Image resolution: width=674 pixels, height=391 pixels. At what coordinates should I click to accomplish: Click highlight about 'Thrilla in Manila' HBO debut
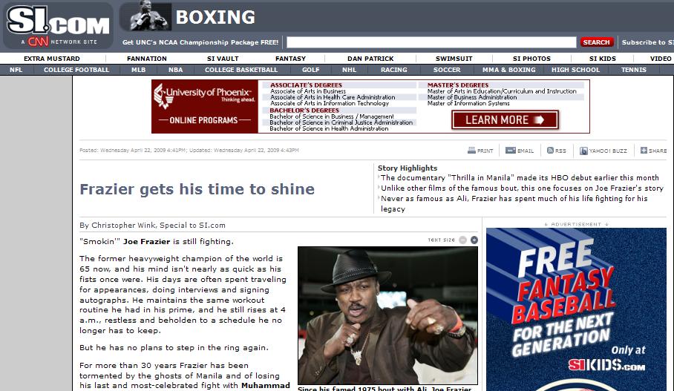[520, 177]
